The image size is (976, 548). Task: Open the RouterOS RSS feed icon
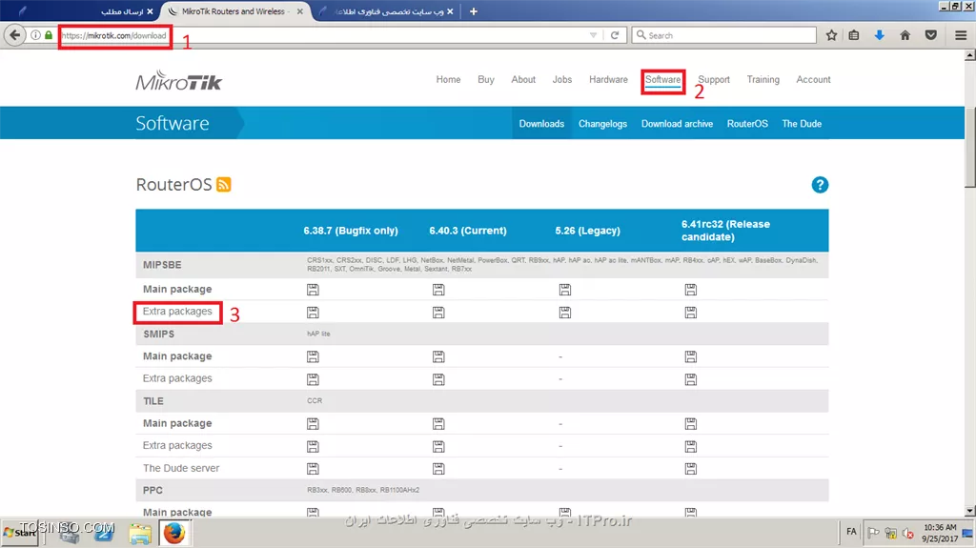click(223, 185)
